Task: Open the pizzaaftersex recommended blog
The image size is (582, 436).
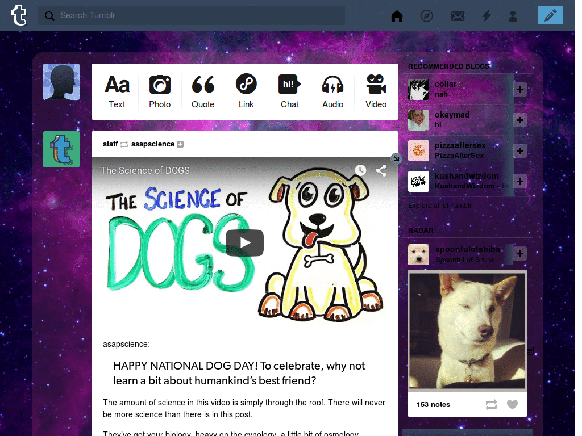Action: click(x=460, y=145)
